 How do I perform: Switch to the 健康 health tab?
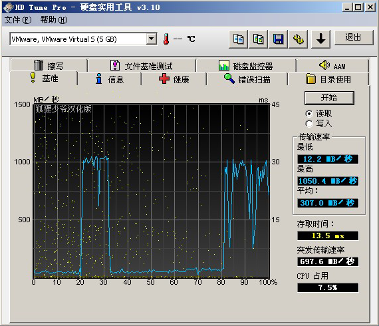(174, 79)
